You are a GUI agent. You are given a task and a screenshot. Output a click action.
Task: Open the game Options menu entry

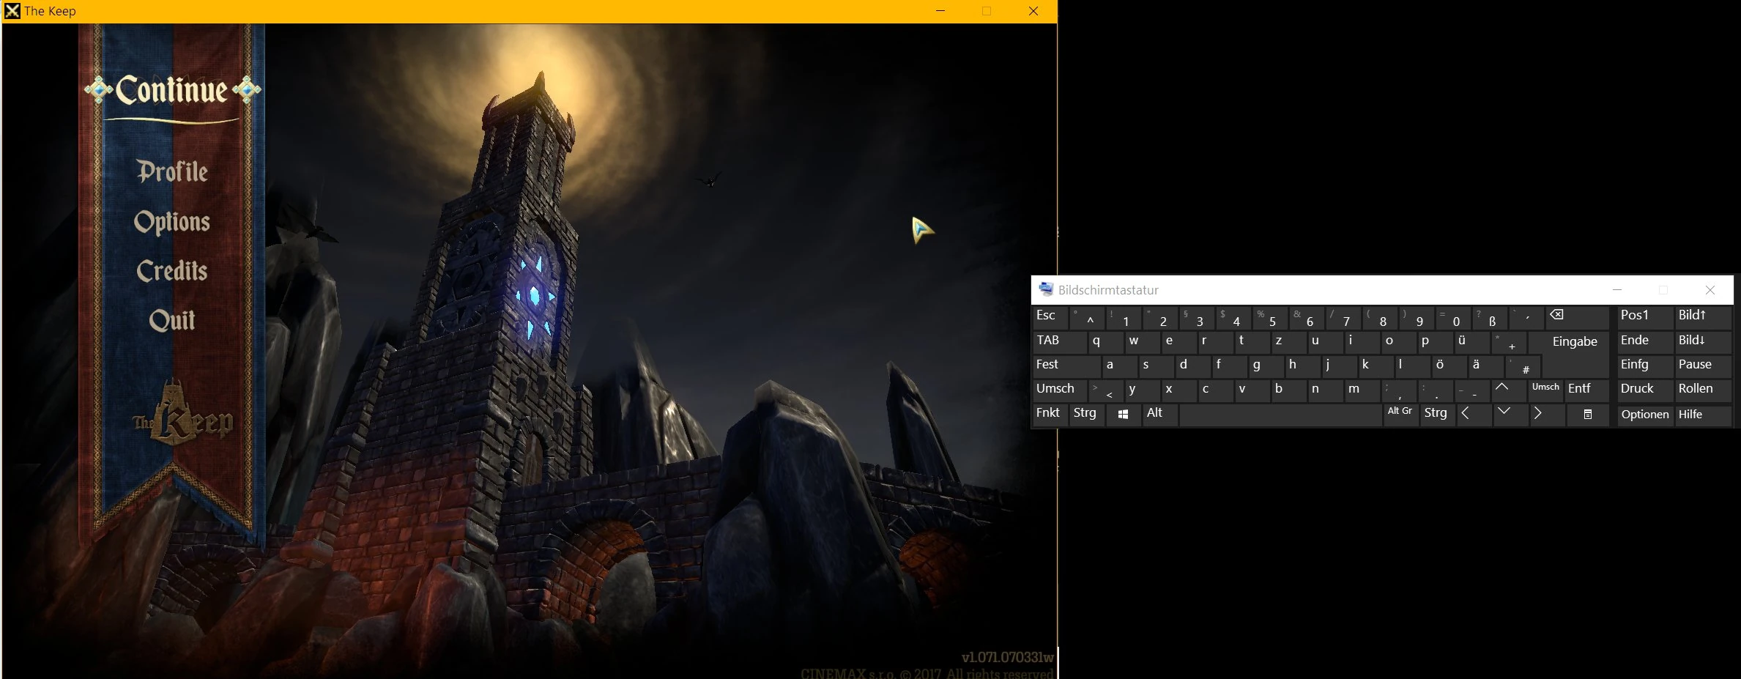[x=172, y=222]
